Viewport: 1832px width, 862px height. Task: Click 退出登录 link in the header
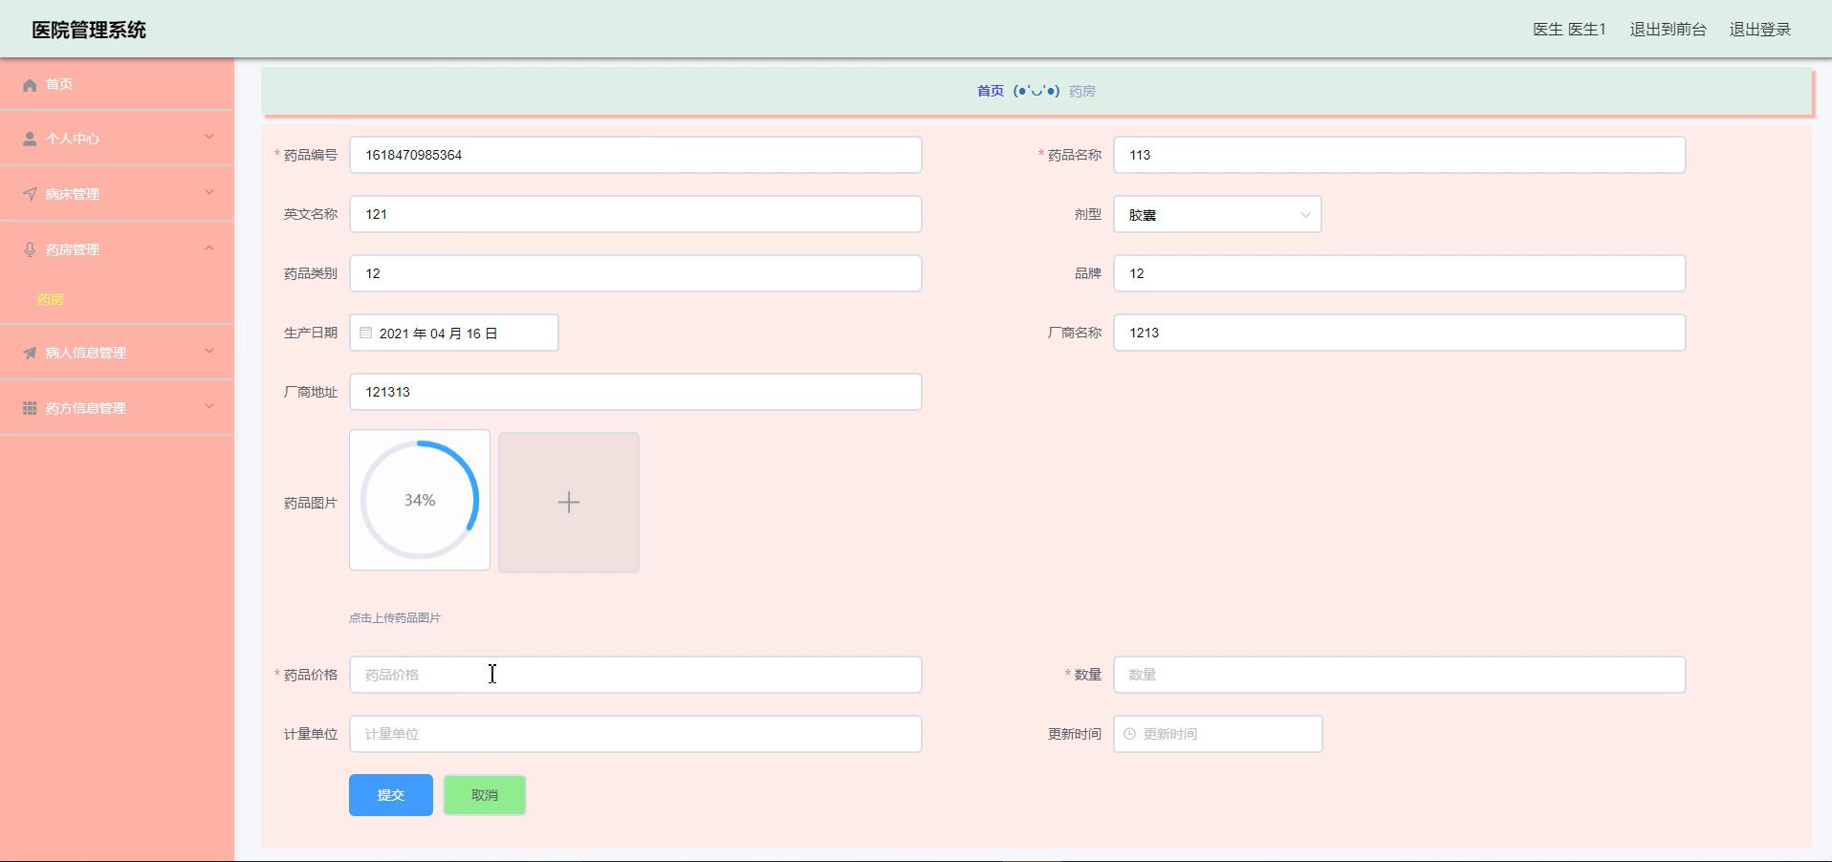[x=1759, y=30]
